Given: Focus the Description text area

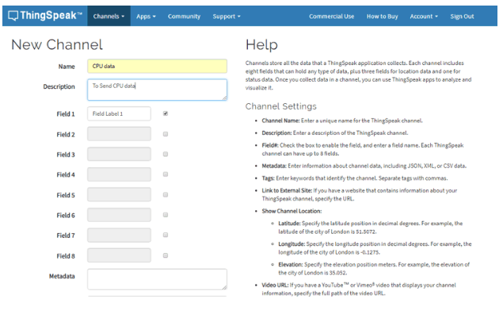Looking at the screenshot, I should point(157,90).
